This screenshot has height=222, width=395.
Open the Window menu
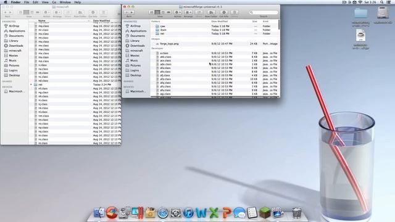pos(65,2)
